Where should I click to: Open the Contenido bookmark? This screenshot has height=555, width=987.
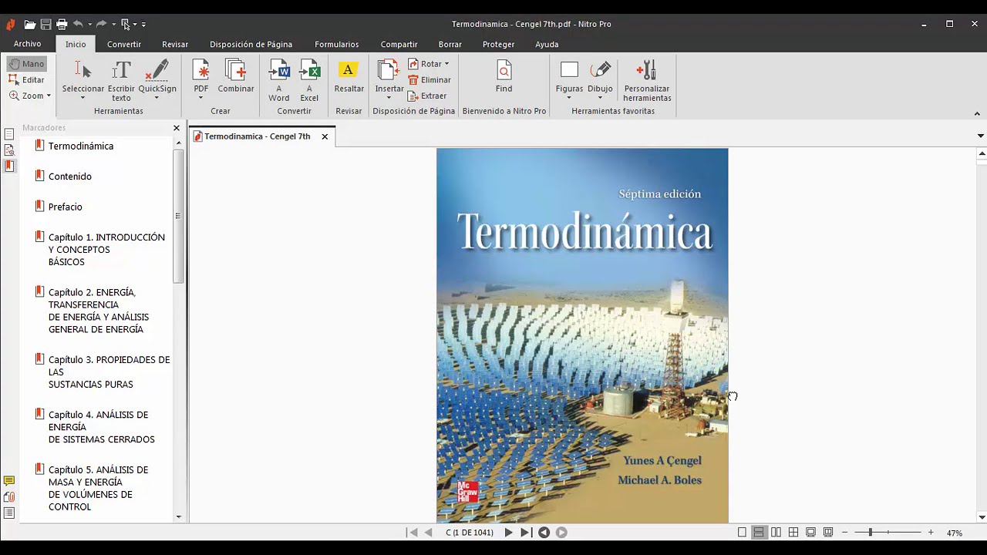point(70,177)
